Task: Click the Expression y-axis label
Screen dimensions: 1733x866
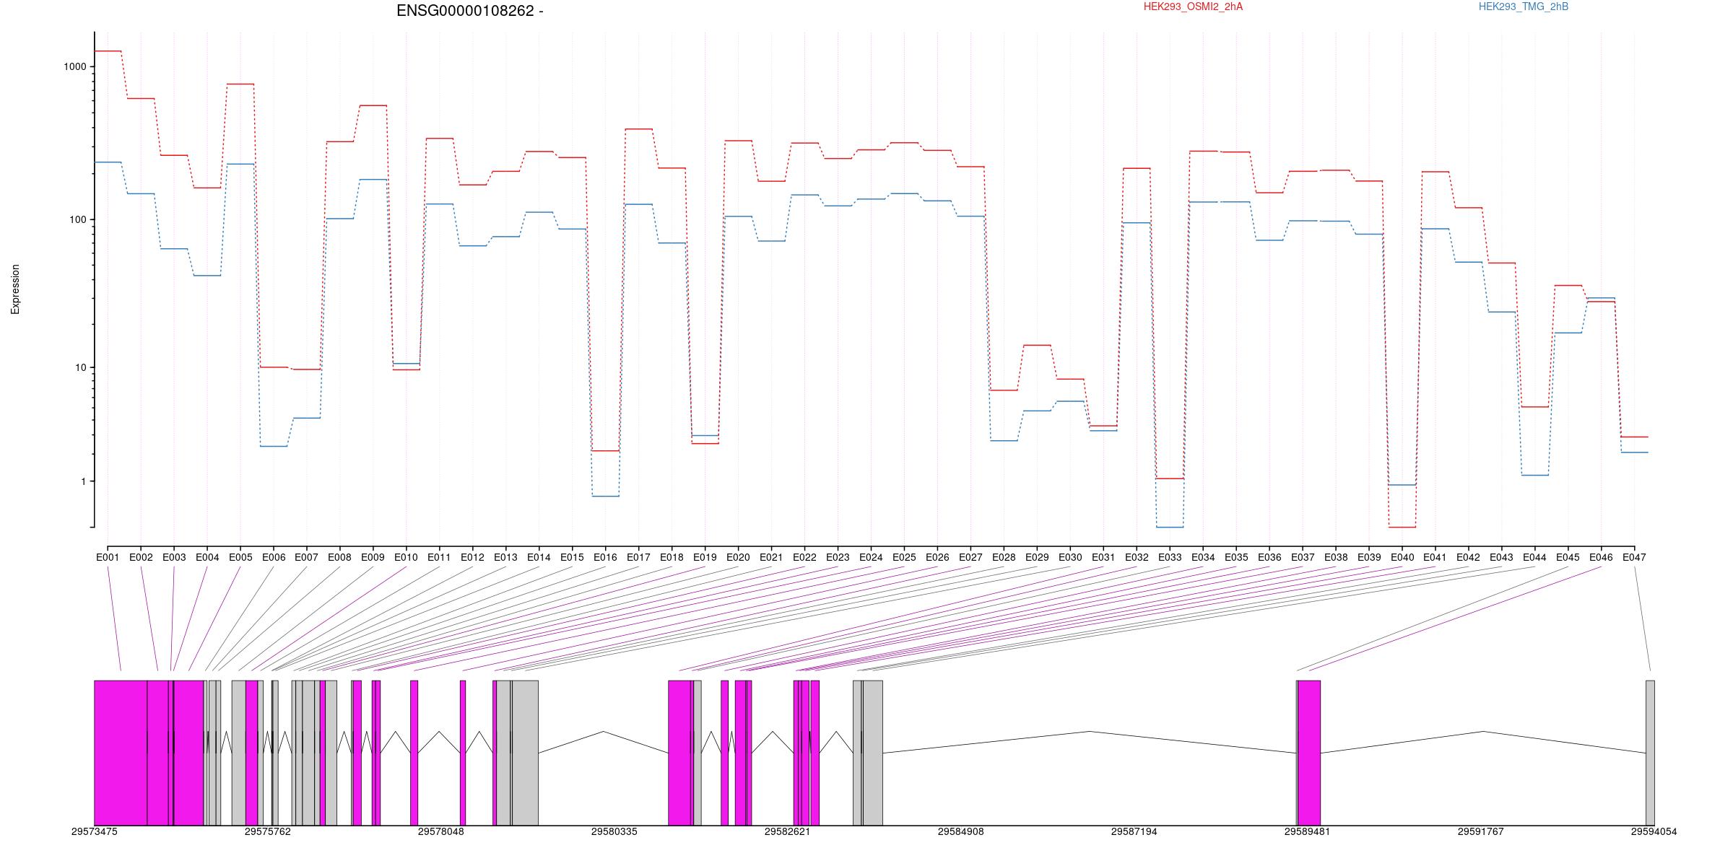Action: (x=15, y=289)
